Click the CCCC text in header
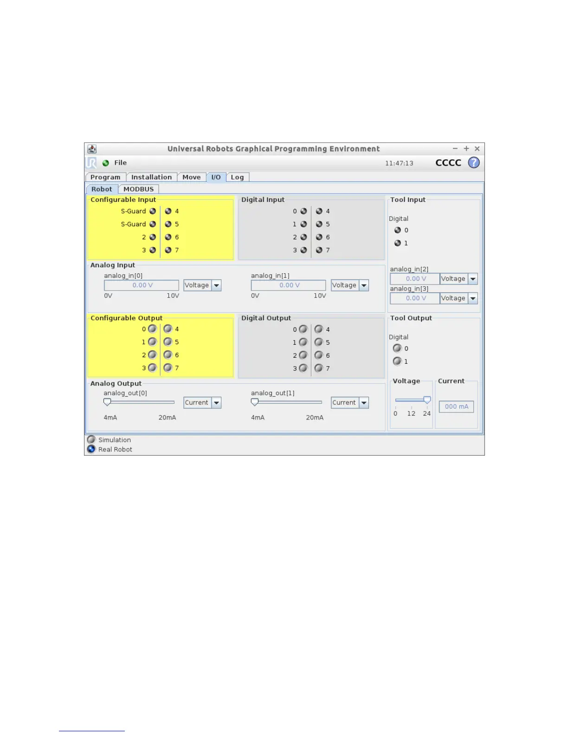 point(448,163)
